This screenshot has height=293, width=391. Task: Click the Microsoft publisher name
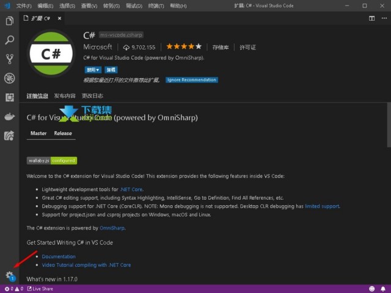(98, 47)
